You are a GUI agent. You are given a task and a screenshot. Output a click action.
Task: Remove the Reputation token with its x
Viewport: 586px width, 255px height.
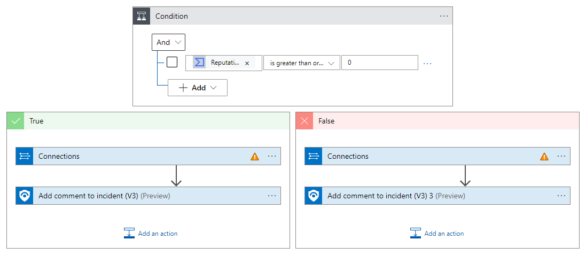tap(247, 63)
